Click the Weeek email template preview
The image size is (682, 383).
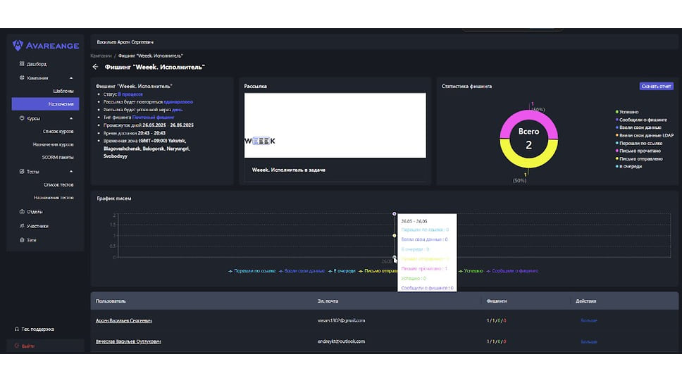coord(335,125)
